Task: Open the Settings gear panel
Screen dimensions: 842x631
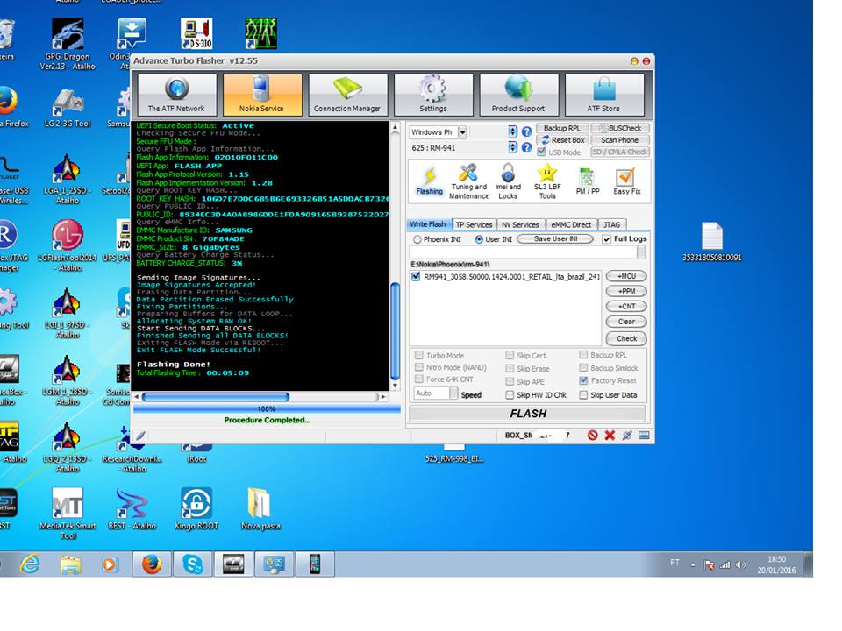Action: pyautogui.click(x=432, y=95)
